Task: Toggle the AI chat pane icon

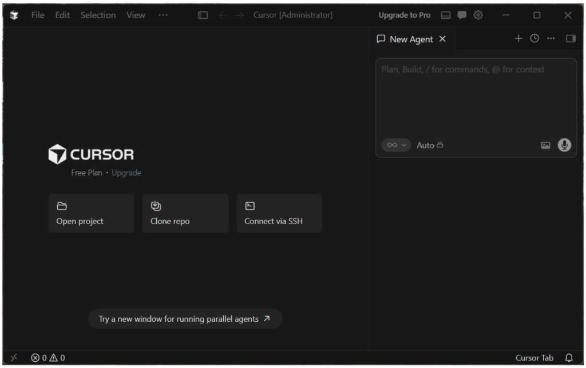Action: (462, 15)
